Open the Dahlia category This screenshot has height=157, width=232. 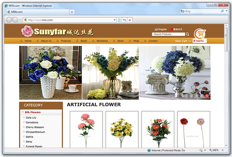[30, 137]
